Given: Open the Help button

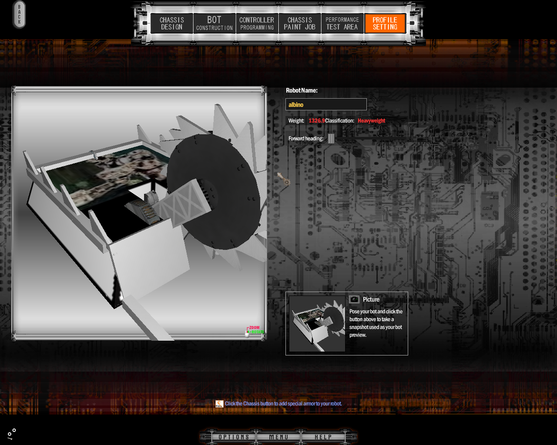Looking at the screenshot, I should (323, 437).
